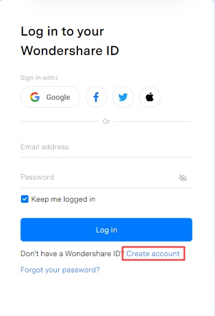Sign in with the Facebook icon
Screen dimensions: 215x316
click(x=96, y=97)
